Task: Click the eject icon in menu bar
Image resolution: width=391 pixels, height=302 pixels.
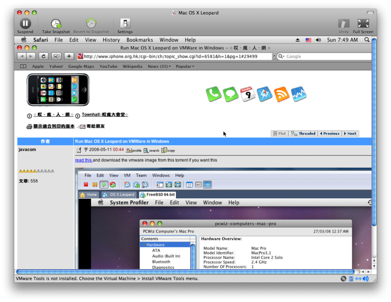Action: pyautogui.click(x=298, y=40)
